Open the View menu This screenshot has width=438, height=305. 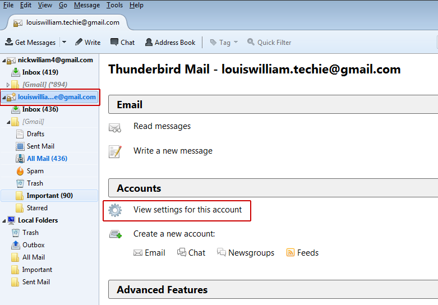(45, 5)
